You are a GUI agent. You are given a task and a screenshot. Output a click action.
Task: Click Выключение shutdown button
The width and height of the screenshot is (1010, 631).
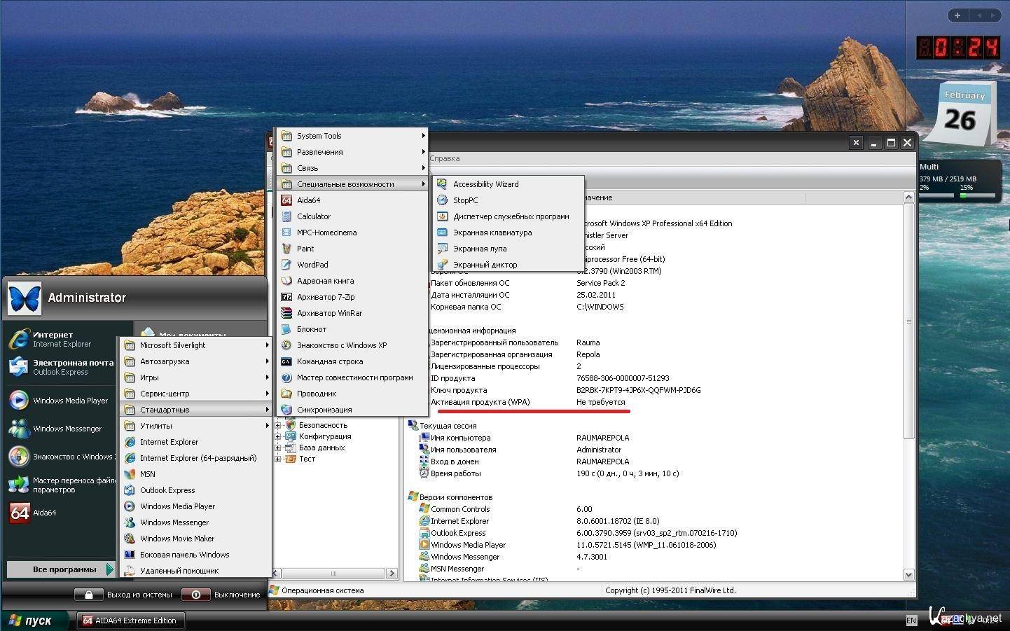pyautogui.click(x=221, y=595)
